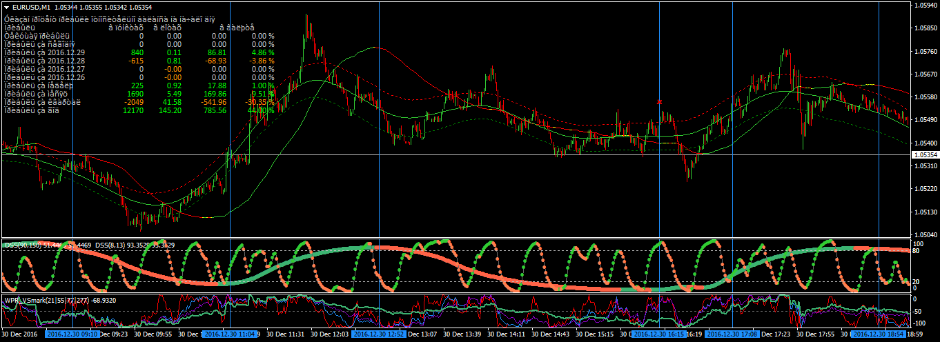Click the 2016.12.27 profit row label

tap(45, 68)
